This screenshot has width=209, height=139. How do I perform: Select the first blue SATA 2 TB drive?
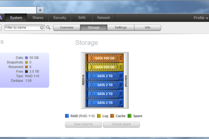coord(105,76)
